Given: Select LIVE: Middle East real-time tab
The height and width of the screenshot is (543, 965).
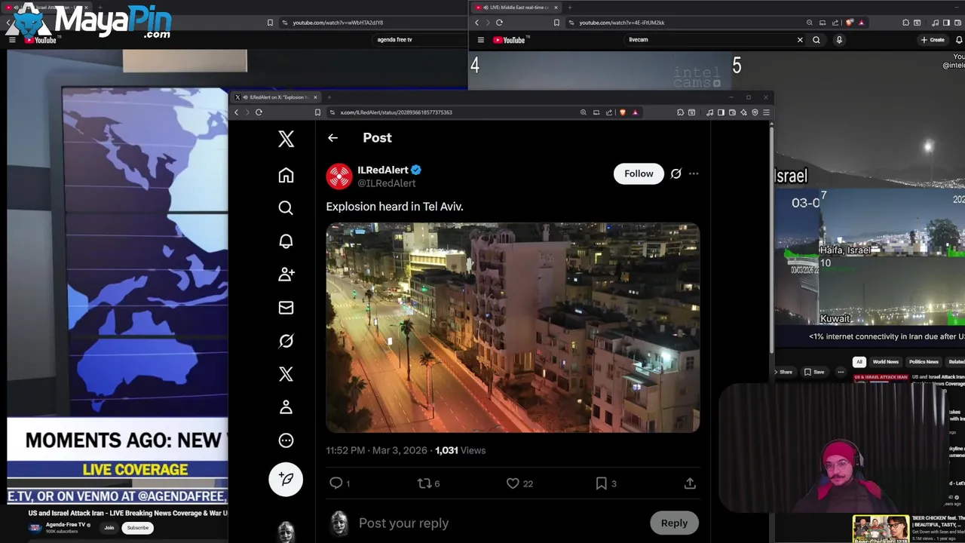Looking at the screenshot, I should (516, 8).
